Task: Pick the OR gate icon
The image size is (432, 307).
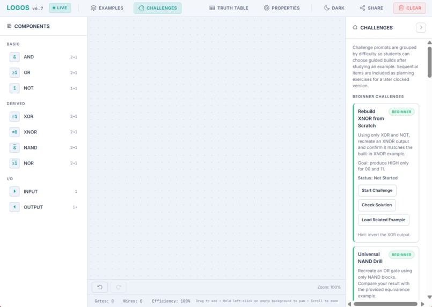Action: click(x=14, y=73)
